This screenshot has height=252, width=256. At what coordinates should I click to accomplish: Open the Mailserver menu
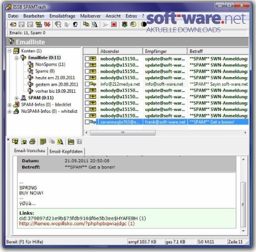click(x=90, y=16)
